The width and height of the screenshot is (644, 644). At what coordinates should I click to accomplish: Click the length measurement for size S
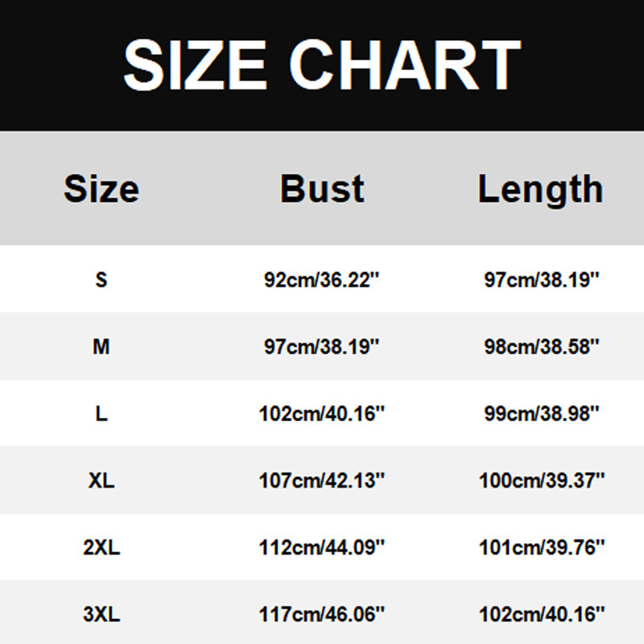tap(542, 280)
